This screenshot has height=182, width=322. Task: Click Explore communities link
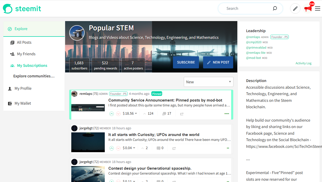coord(34,76)
